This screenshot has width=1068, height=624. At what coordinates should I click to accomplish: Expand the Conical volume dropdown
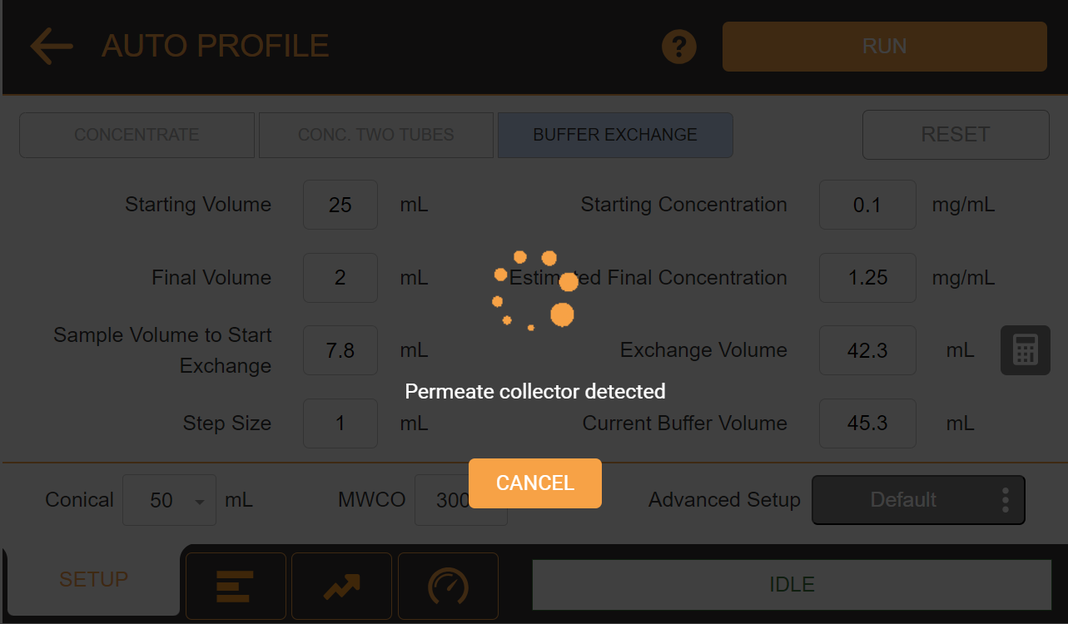(x=169, y=500)
